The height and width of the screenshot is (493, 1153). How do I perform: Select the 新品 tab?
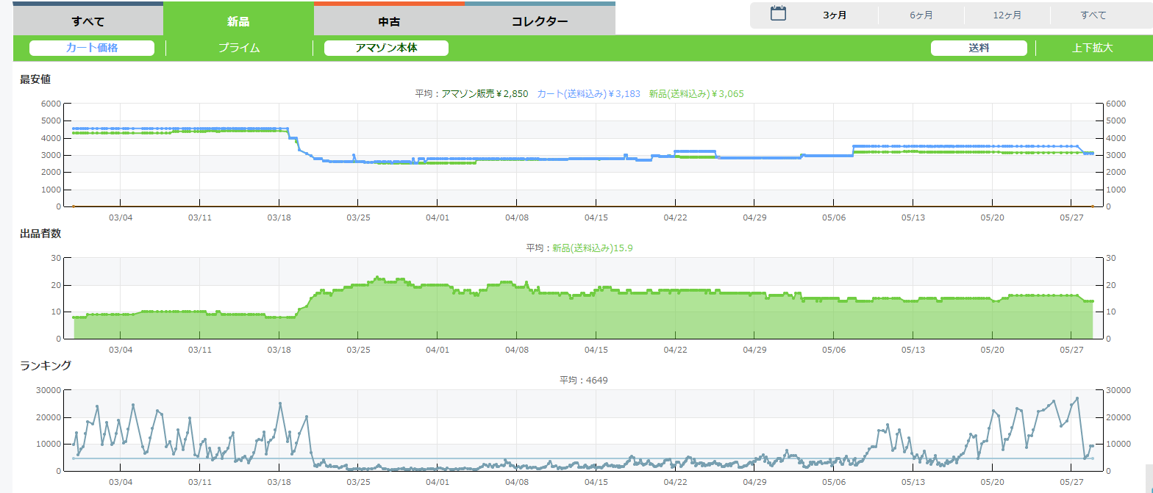(x=238, y=21)
